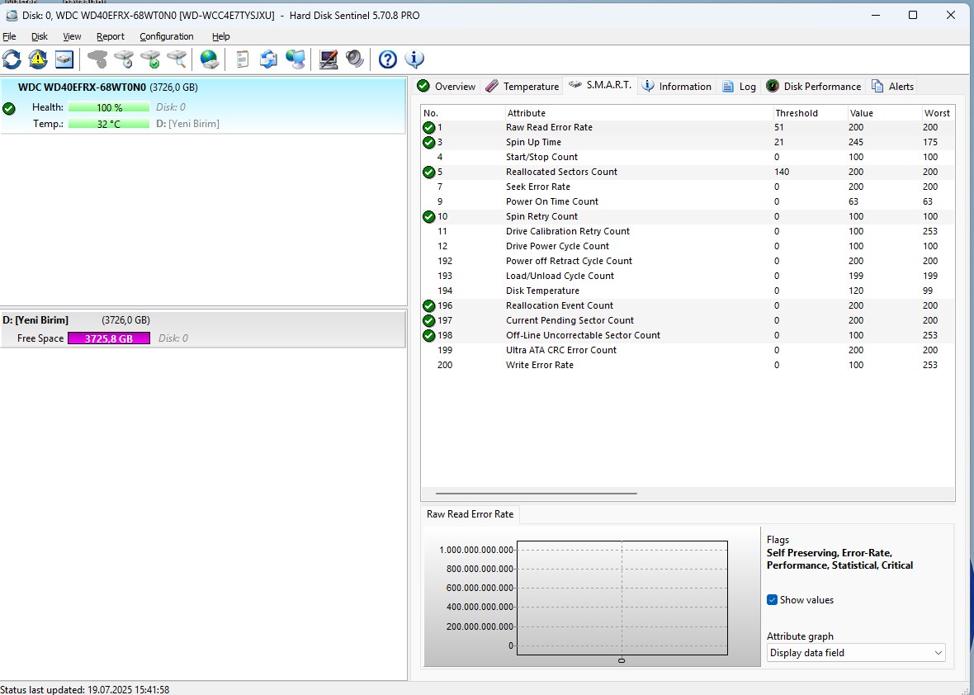Click the text document report toolbar icon

(242, 59)
